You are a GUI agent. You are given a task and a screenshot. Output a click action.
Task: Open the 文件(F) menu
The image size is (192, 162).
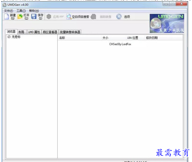8,11
